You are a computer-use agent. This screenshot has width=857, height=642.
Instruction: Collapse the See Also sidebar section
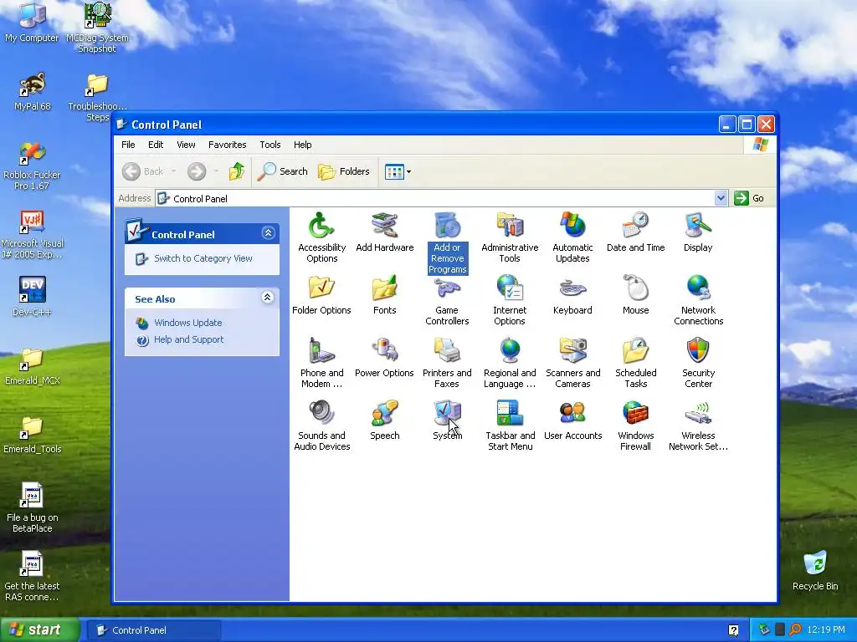pyautogui.click(x=267, y=298)
